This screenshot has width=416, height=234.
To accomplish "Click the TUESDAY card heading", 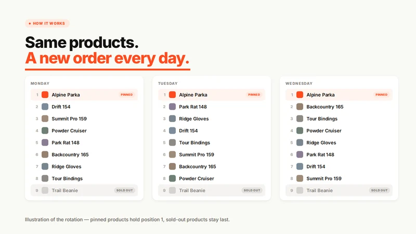I will coord(167,83).
